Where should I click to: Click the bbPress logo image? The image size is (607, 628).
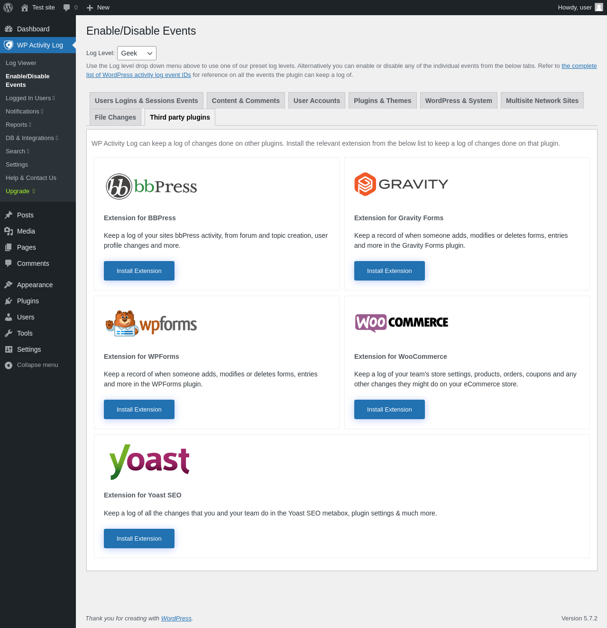point(151,187)
